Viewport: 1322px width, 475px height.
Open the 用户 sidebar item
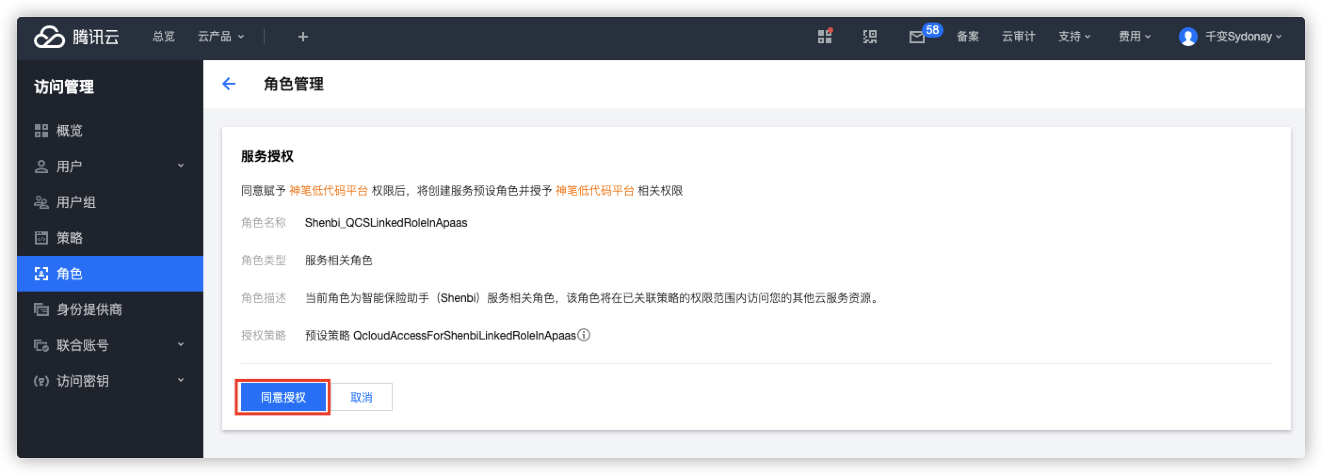tap(110, 166)
